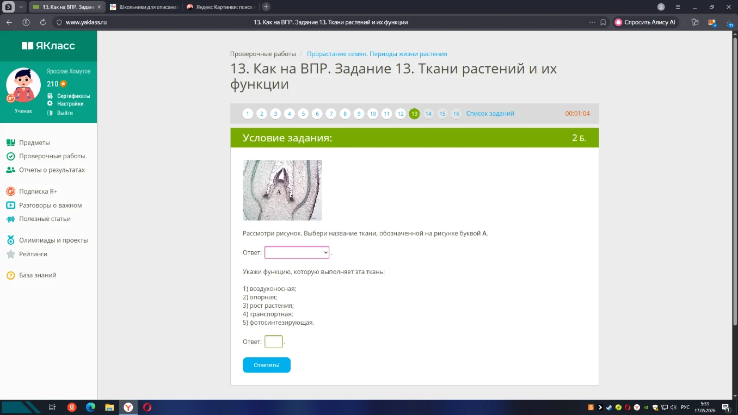
Task: Go to question number 1
Action: pos(248,114)
